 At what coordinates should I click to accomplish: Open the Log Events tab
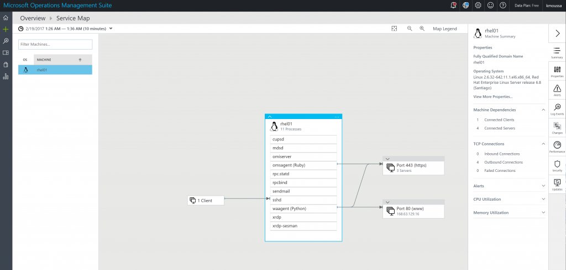(557, 109)
